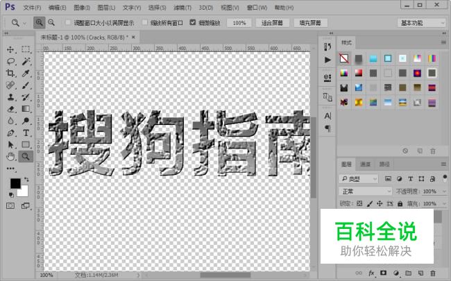The width and height of the screenshot is (451, 281).
Task: Open Styles panel flyout menu
Action: (x=443, y=42)
